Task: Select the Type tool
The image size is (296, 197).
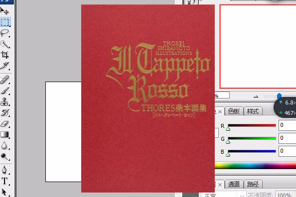Action: click(5, 181)
